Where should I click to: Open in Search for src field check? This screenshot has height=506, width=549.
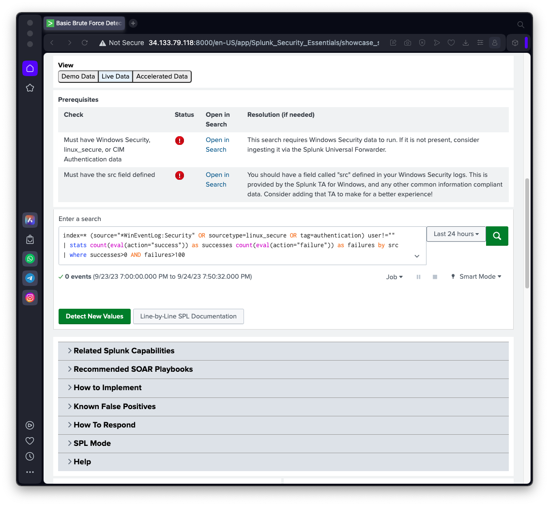[x=217, y=179]
